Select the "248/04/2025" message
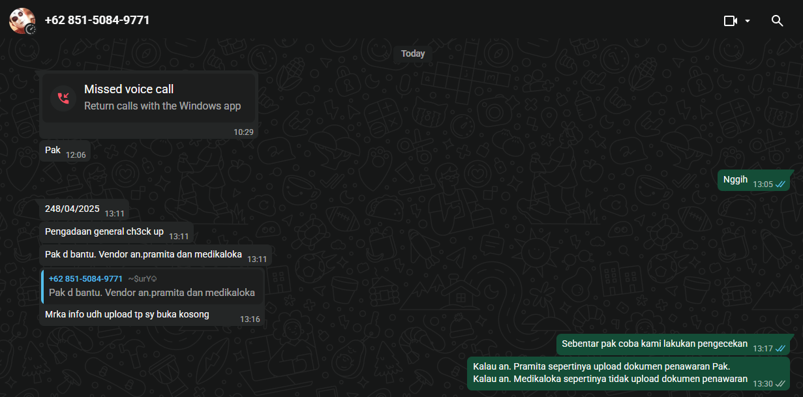 [72, 209]
